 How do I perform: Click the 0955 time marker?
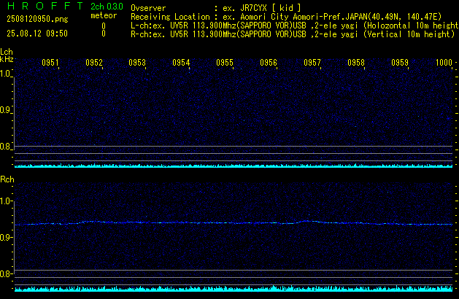click(x=225, y=63)
